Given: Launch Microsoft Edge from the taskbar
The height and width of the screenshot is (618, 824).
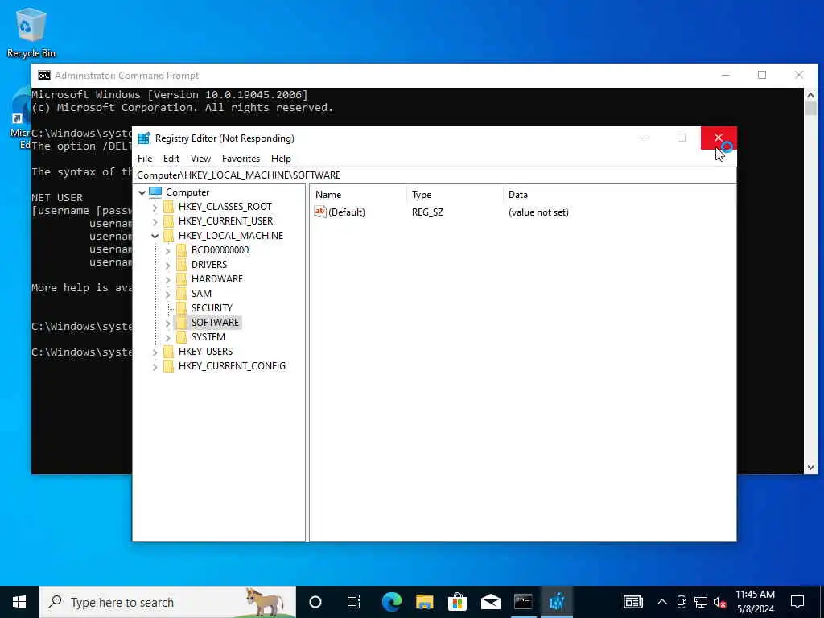Looking at the screenshot, I should click(392, 602).
